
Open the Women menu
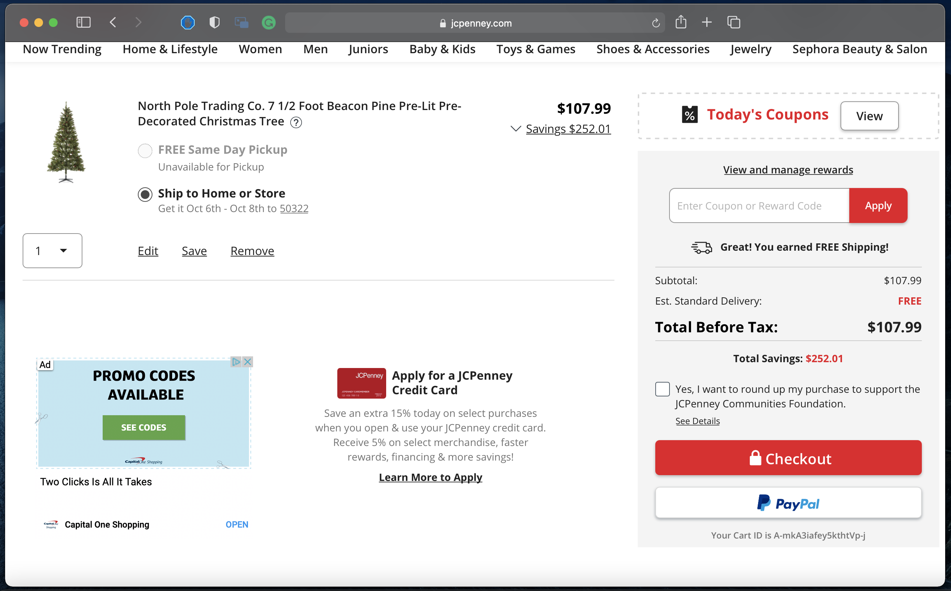[260, 49]
